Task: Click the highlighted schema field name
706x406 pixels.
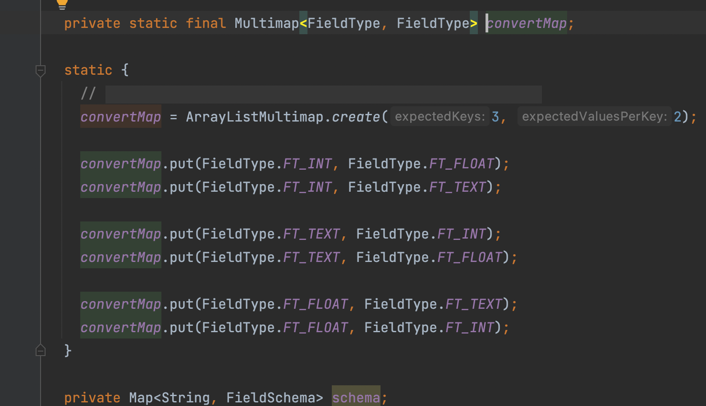Action: (356, 397)
